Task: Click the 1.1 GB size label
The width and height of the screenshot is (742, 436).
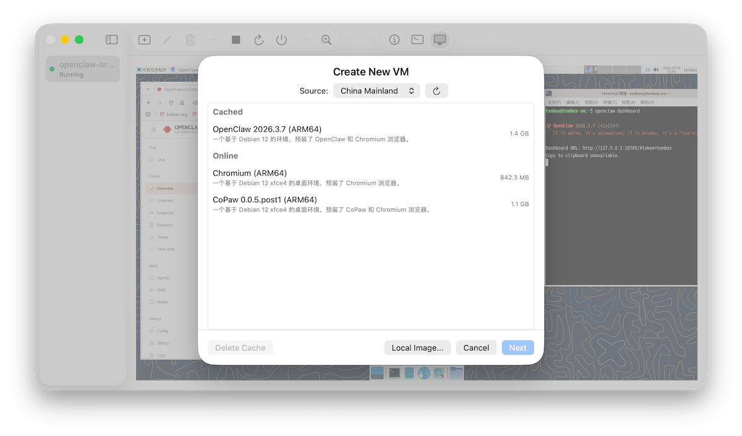Action: (519, 204)
